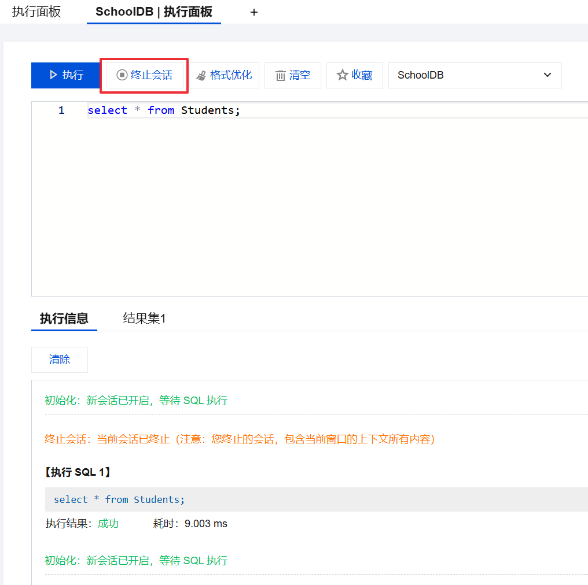
Task: Switch to the first 执行面板 tab
Action: click(x=36, y=12)
